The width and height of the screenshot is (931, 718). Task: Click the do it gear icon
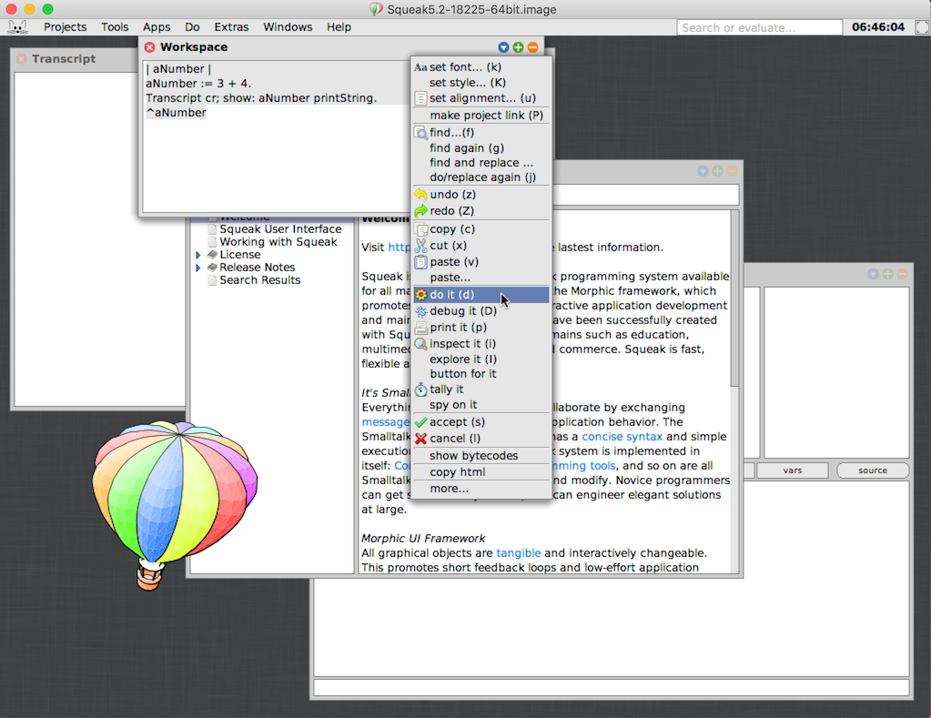(420, 295)
